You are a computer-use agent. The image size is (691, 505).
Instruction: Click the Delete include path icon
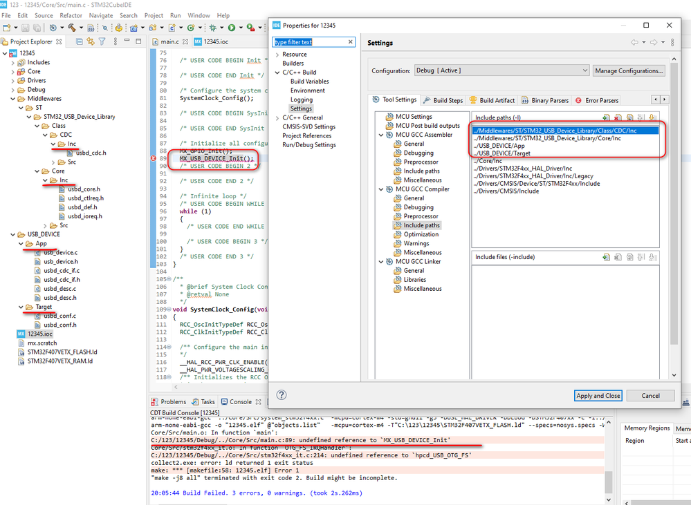point(618,117)
